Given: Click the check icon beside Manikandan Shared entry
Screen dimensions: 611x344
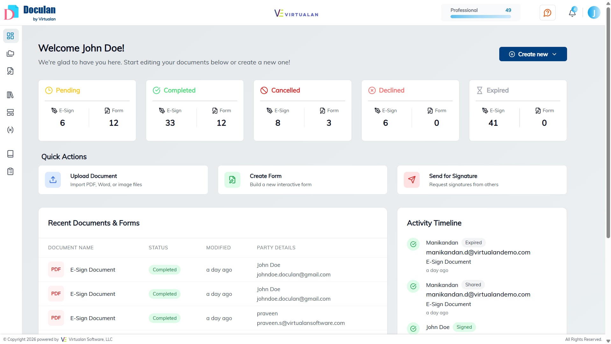Looking at the screenshot, I should coord(413,286).
